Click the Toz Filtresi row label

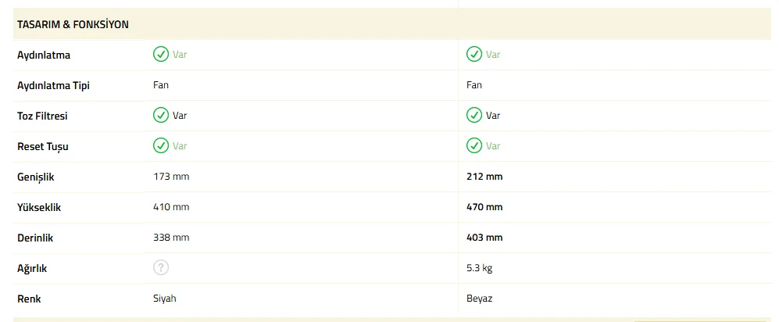pos(42,116)
